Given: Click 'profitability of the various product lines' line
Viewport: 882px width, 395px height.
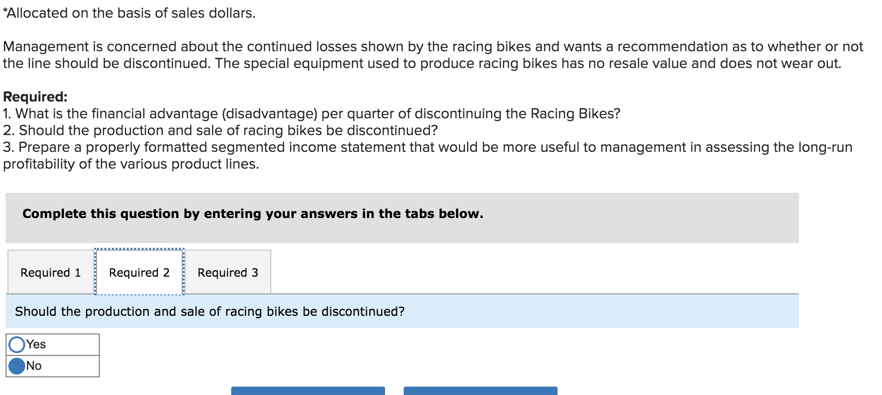Looking at the screenshot, I should (x=131, y=164).
